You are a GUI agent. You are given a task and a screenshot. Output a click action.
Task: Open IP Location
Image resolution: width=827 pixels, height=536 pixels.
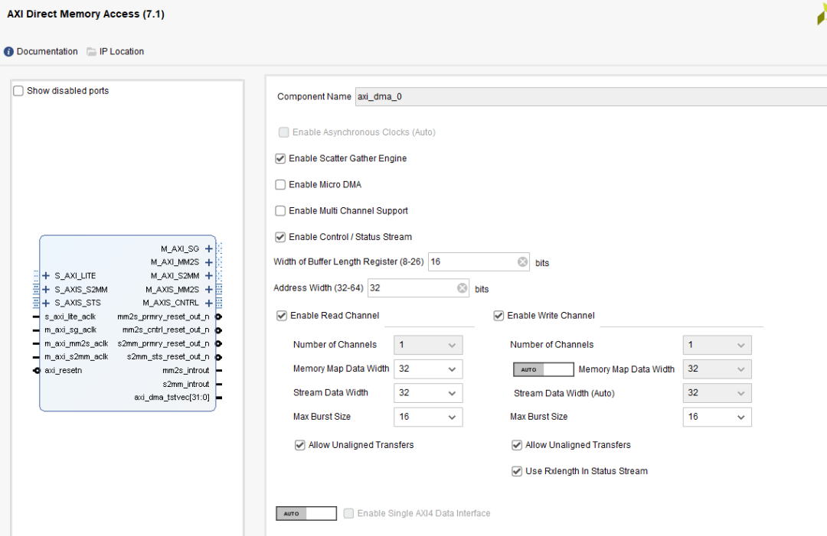pos(121,51)
